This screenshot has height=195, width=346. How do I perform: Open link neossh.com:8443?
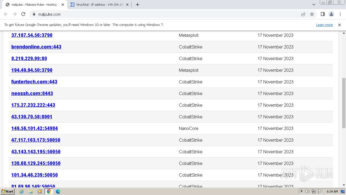[32, 93]
